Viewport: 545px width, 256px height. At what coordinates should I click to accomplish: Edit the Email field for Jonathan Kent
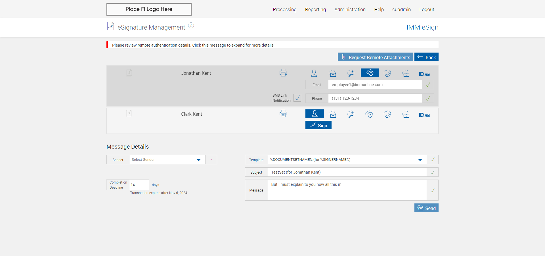[x=375, y=85]
